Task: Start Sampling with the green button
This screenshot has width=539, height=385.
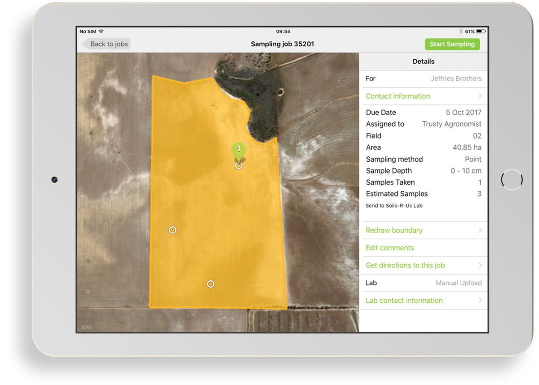Action: pos(452,44)
